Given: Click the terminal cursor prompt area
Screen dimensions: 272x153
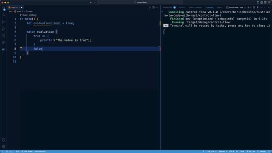Looking at the screenshot, I should pos(164,32).
